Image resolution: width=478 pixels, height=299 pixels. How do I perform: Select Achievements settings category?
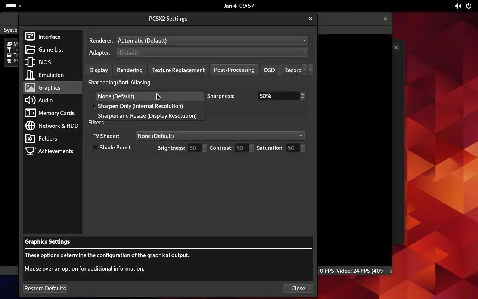coord(53,151)
